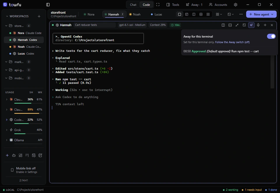Open the more options ellipsis menu
This screenshot has height=193, width=280.
click(x=241, y=14)
